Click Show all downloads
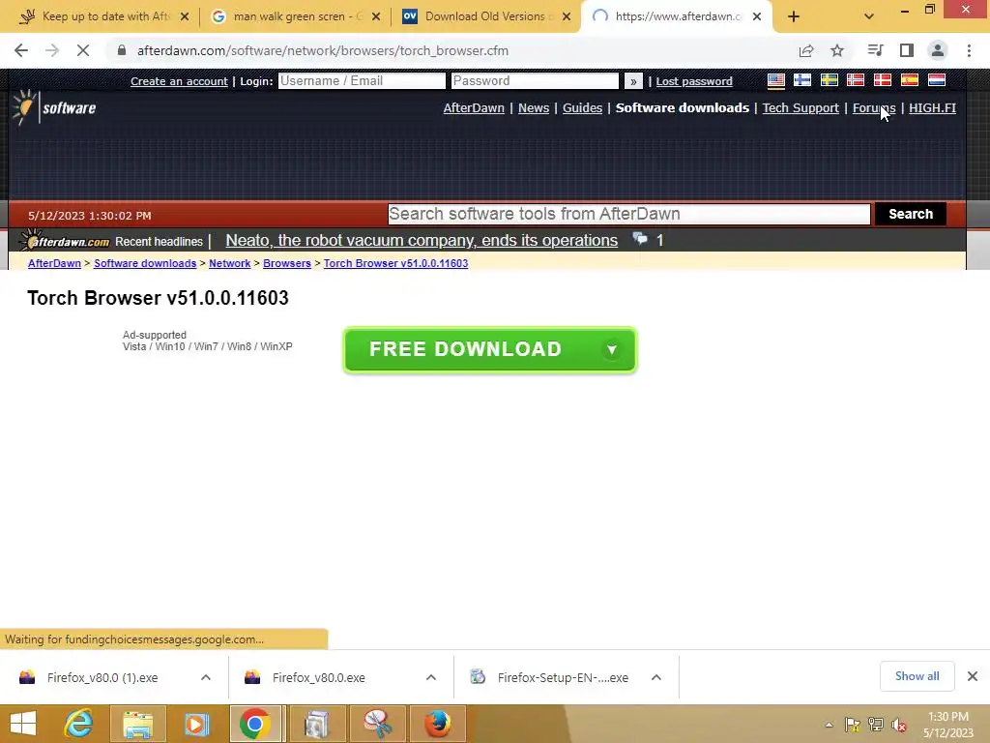This screenshot has height=743, width=990. pyautogui.click(x=917, y=676)
